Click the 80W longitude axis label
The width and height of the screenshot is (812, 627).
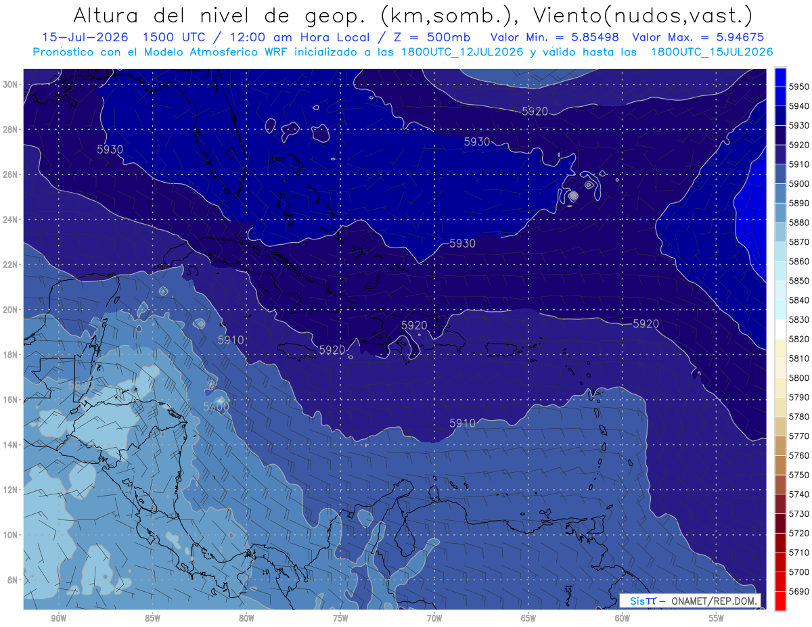246,618
